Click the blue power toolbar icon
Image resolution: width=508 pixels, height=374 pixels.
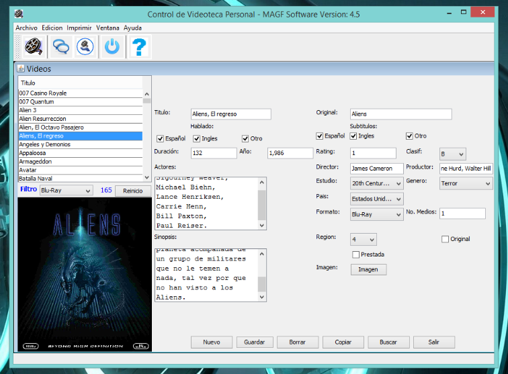[112, 46]
